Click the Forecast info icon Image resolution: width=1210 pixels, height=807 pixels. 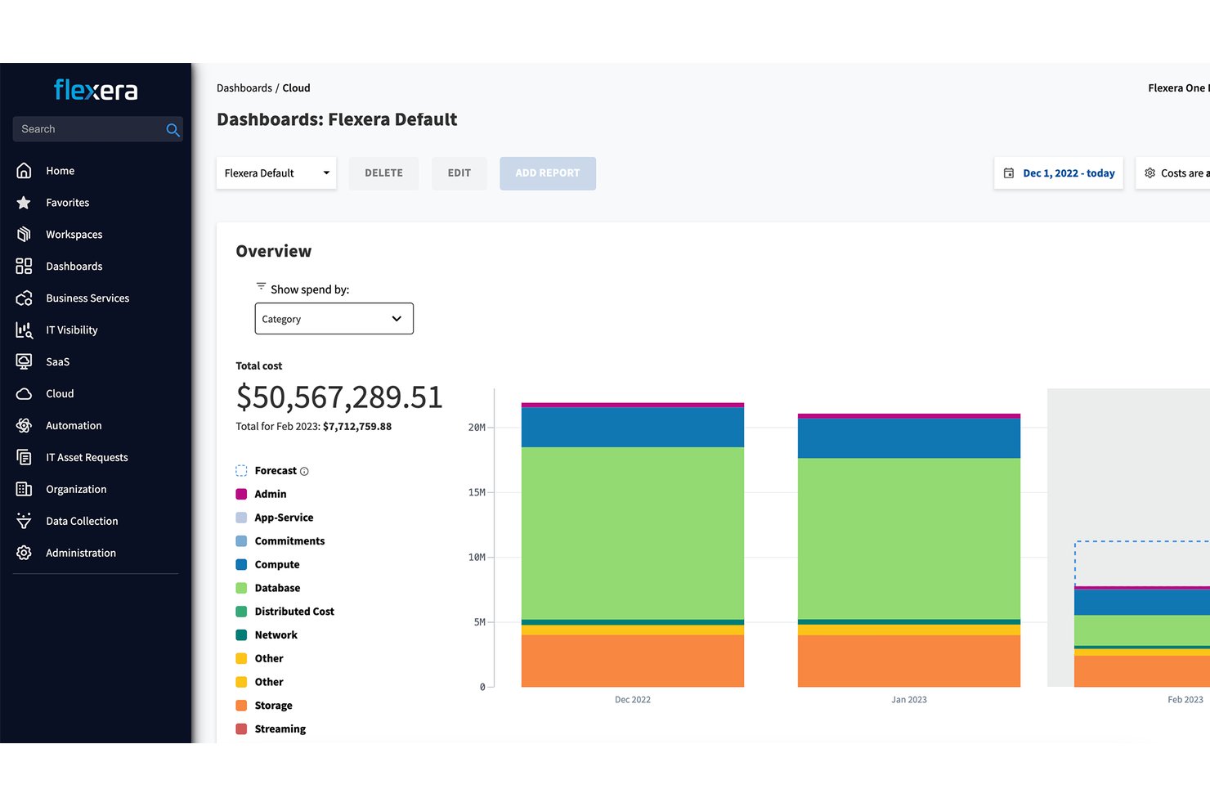pyautogui.click(x=304, y=472)
